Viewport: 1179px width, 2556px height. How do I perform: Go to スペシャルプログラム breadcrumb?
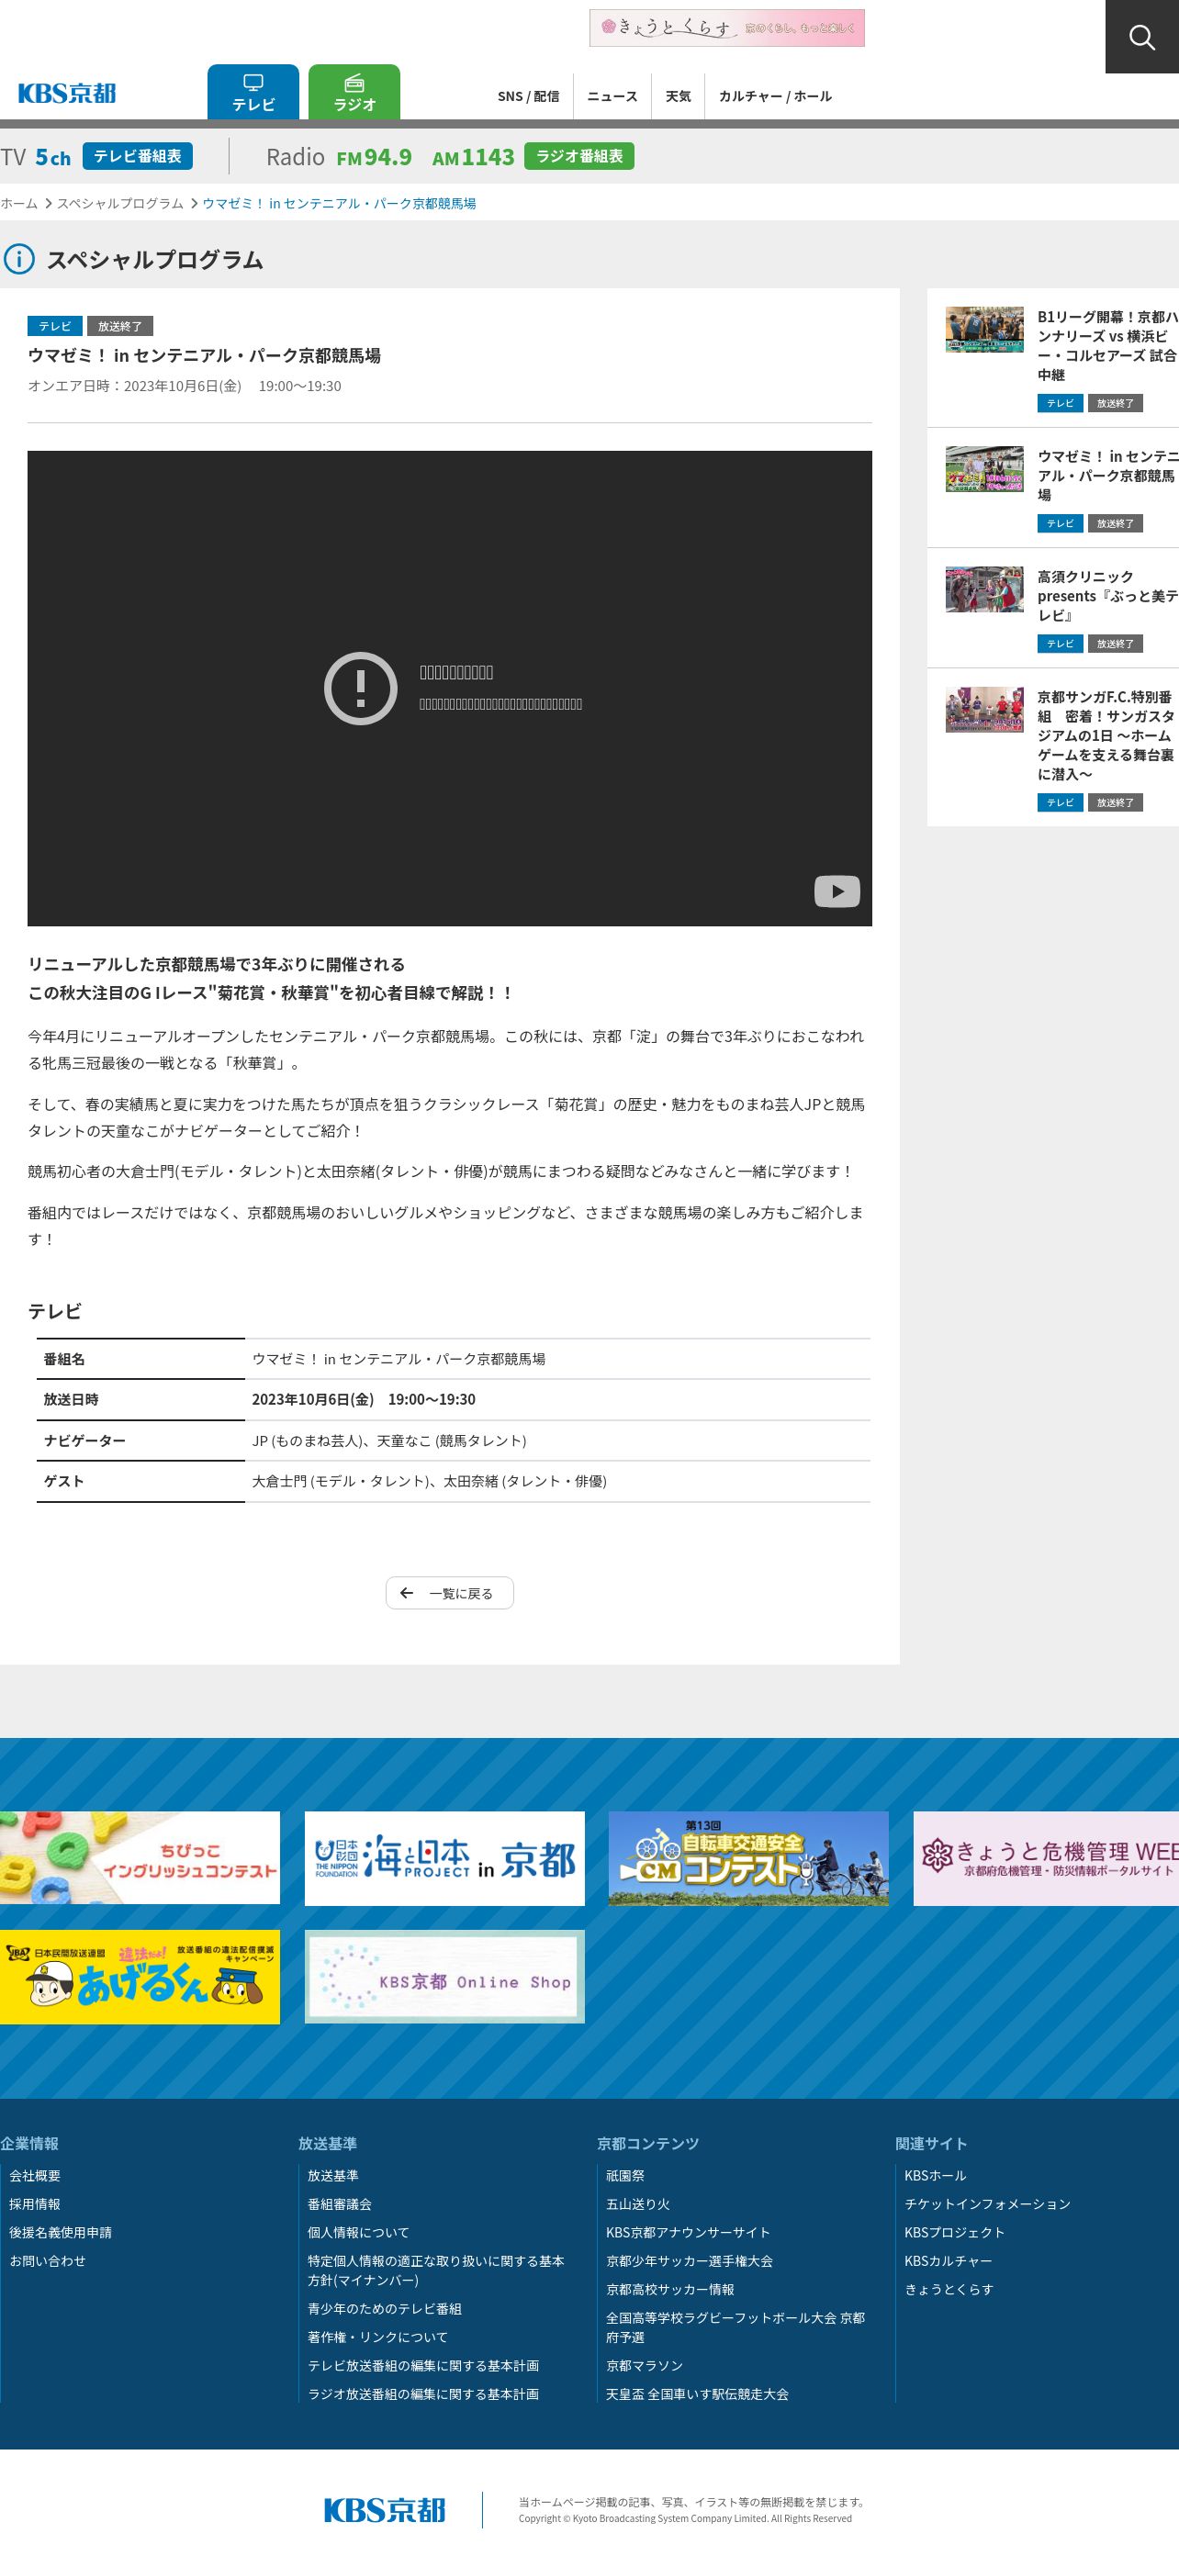tap(120, 204)
